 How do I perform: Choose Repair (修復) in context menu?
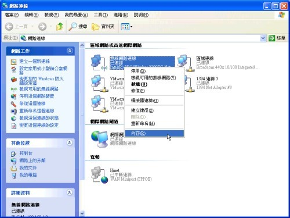(x=154, y=91)
